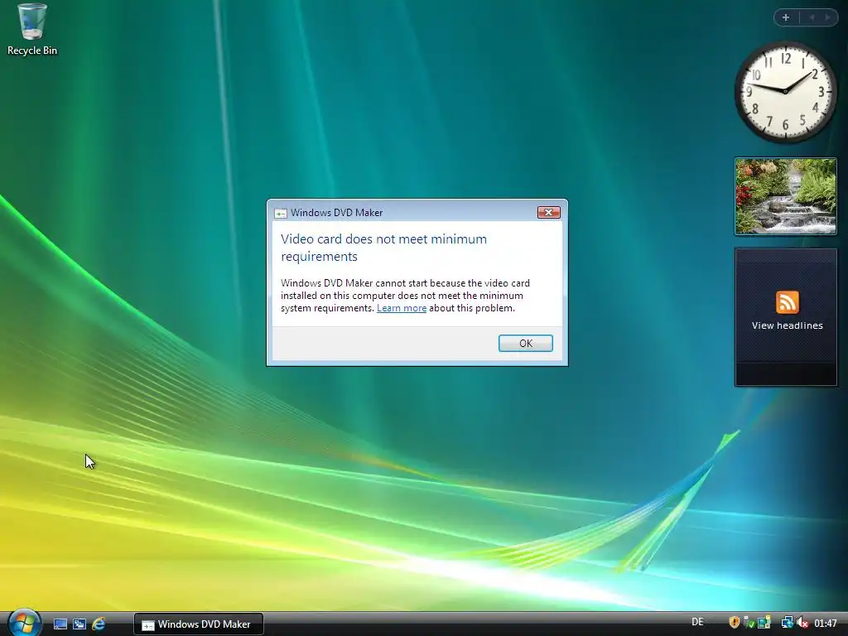The image size is (848, 636).
Task: Click the orange RSS feed icon
Action: [787, 302]
